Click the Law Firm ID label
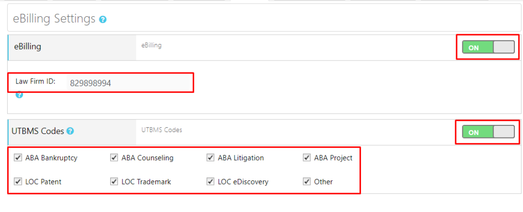523x212 pixels. click(x=35, y=82)
